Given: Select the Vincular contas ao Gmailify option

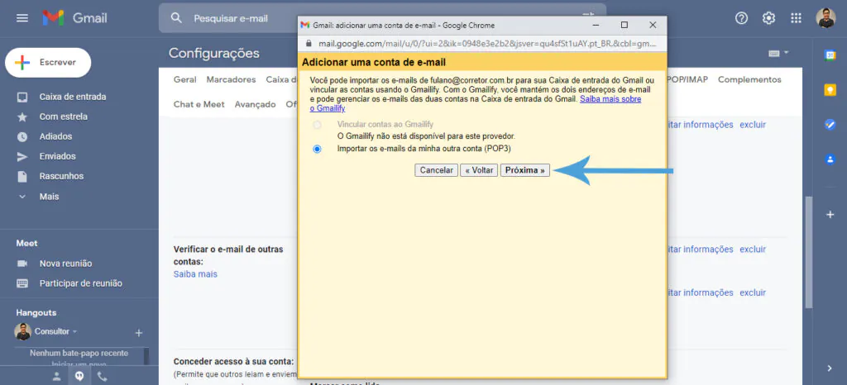Looking at the screenshot, I should click(317, 125).
